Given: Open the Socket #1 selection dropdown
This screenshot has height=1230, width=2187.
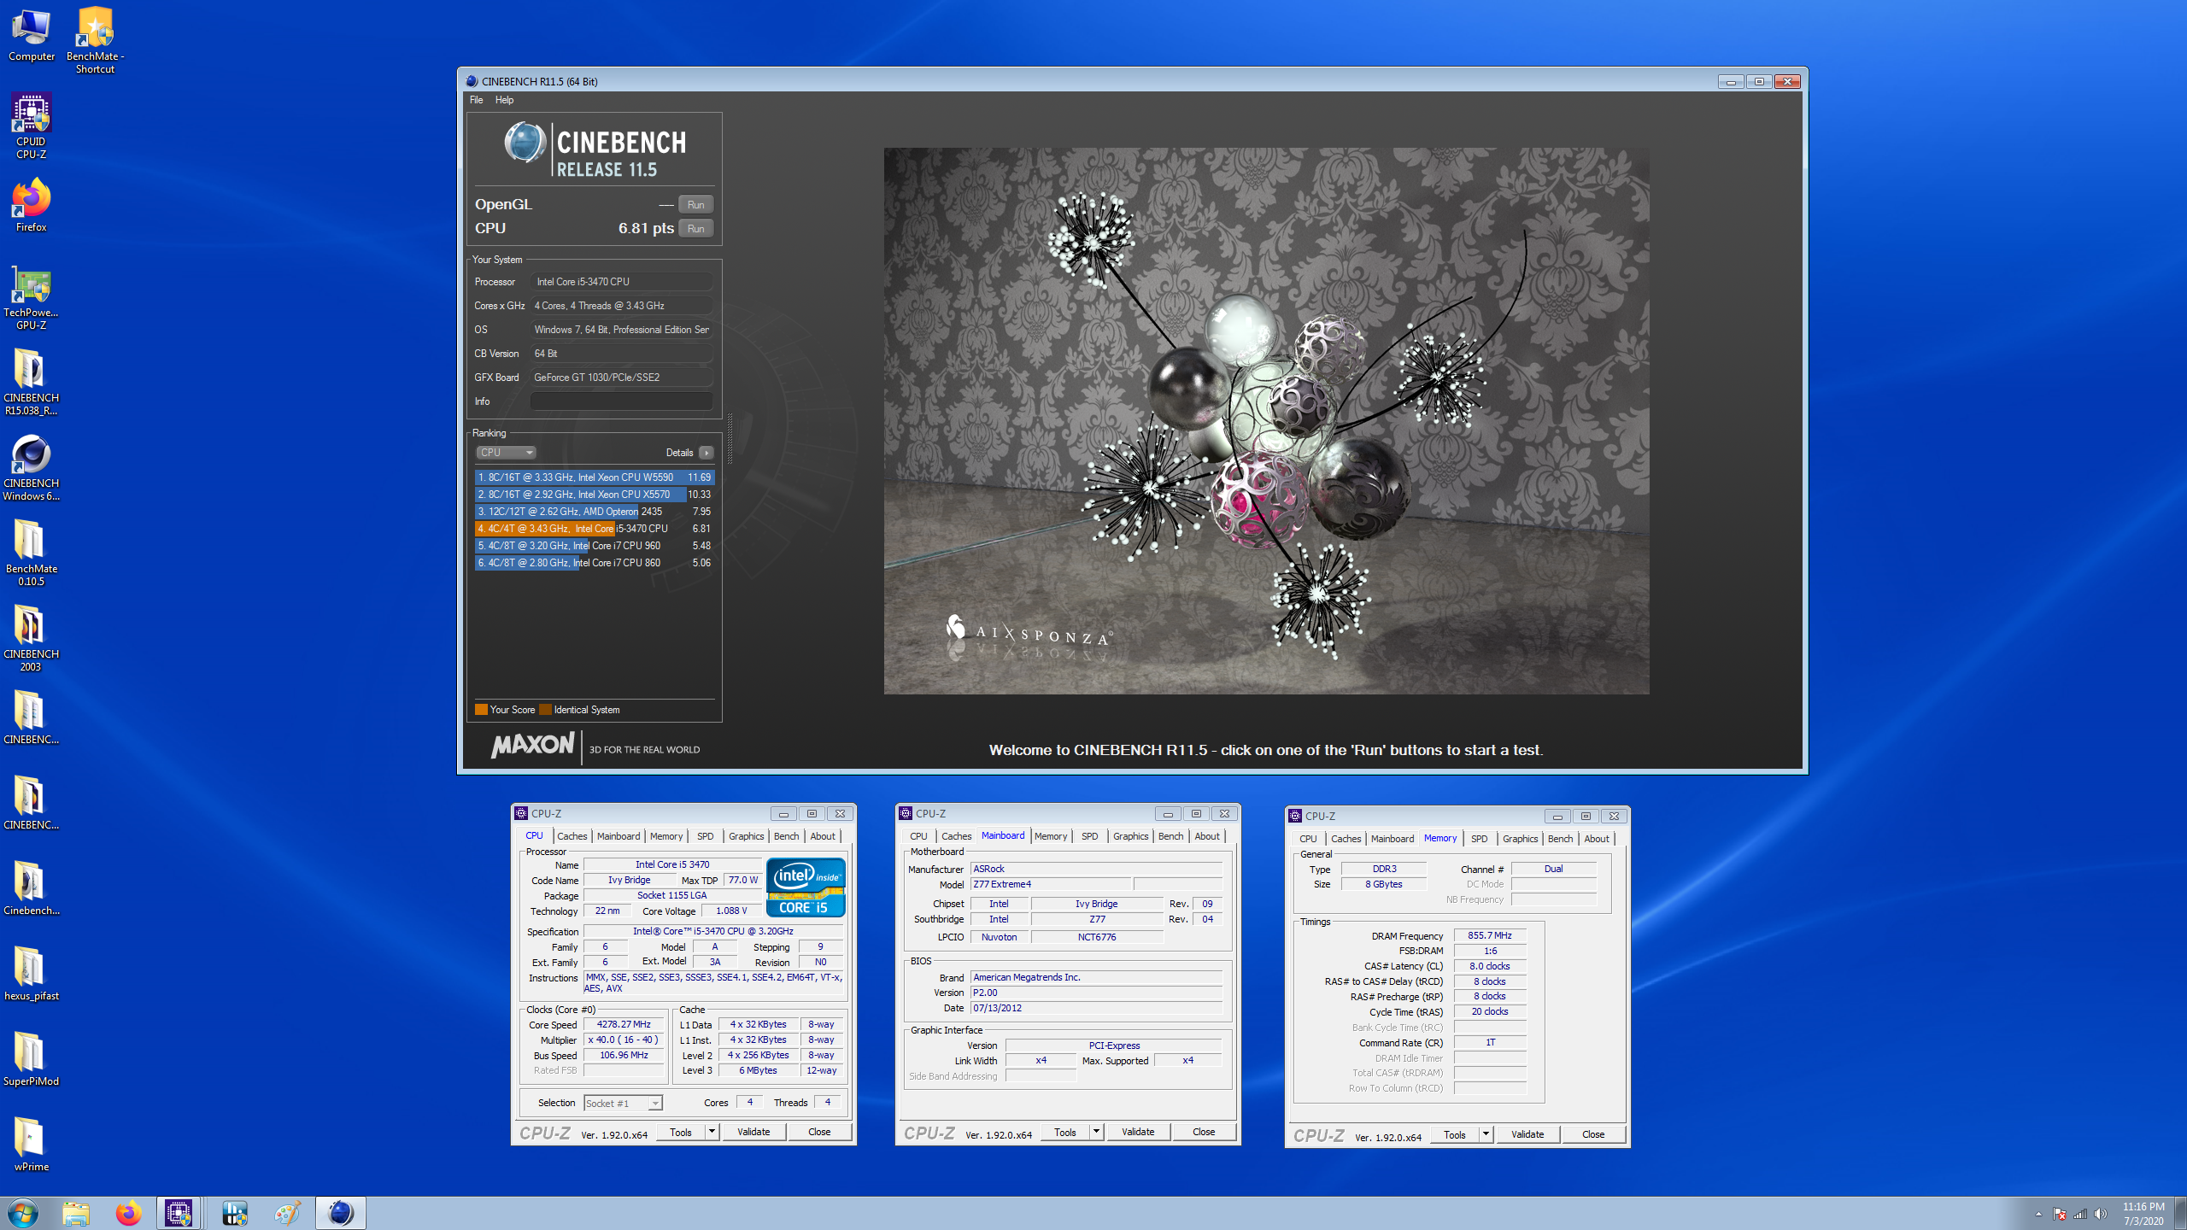Looking at the screenshot, I should pos(623,1103).
